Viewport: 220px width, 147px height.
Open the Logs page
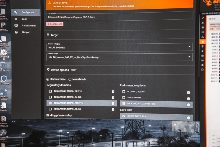[x=24, y=19]
